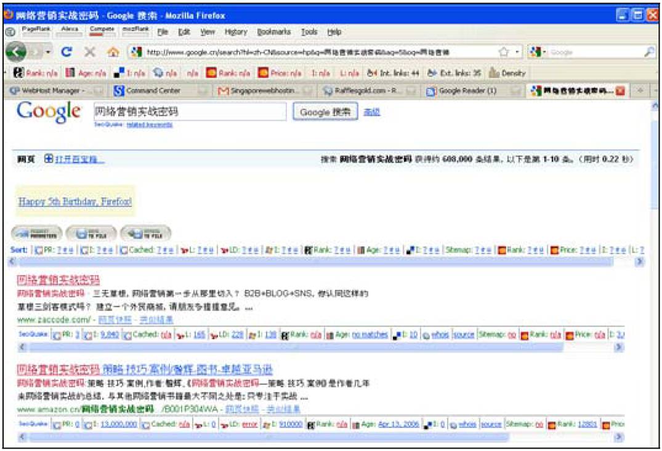
Task: Open the Help menu
Action: pyautogui.click(x=334, y=31)
